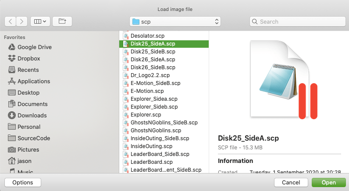349x191 pixels.
Task: Create a new folder with toolbar icon
Action: click(x=62, y=21)
